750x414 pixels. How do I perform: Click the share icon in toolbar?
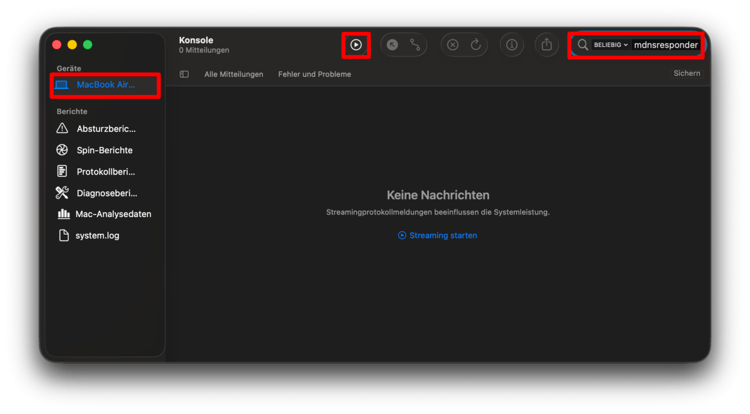(x=547, y=45)
